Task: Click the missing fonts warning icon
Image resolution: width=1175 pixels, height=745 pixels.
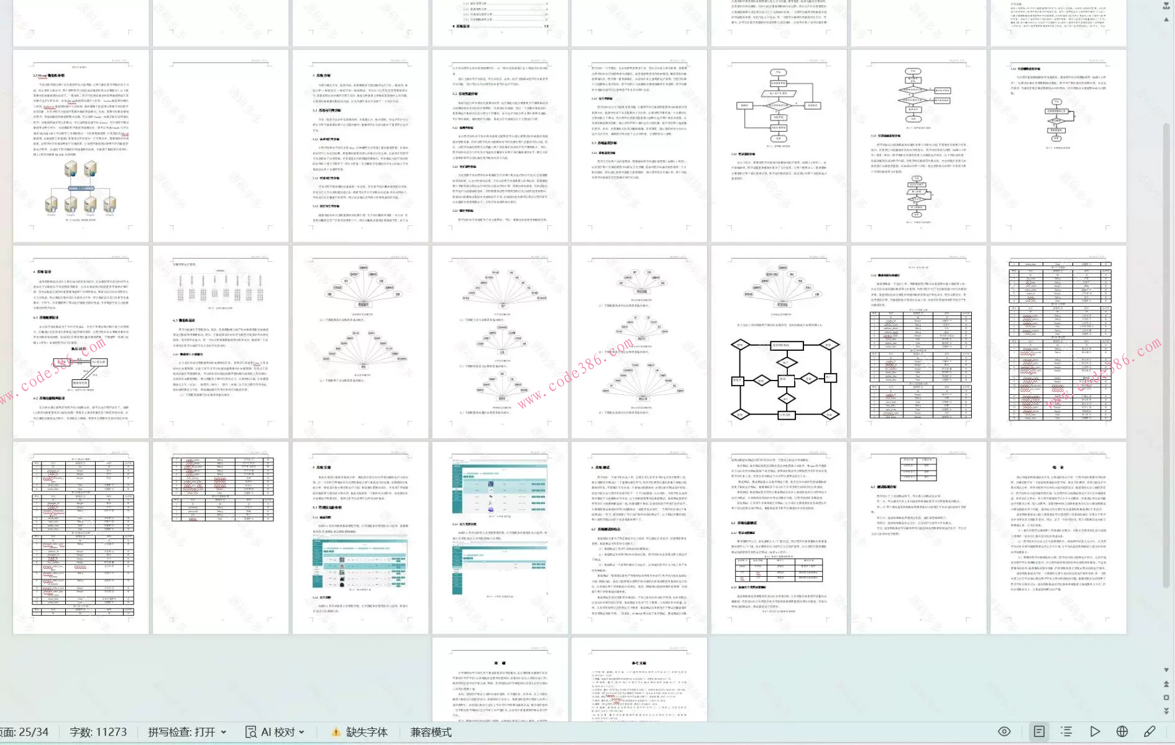Action: tap(336, 732)
